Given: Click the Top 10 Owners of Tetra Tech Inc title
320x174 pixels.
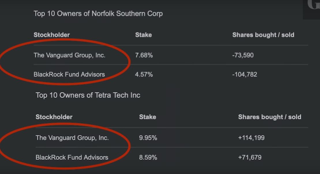Looking at the screenshot, I should point(88,95).
